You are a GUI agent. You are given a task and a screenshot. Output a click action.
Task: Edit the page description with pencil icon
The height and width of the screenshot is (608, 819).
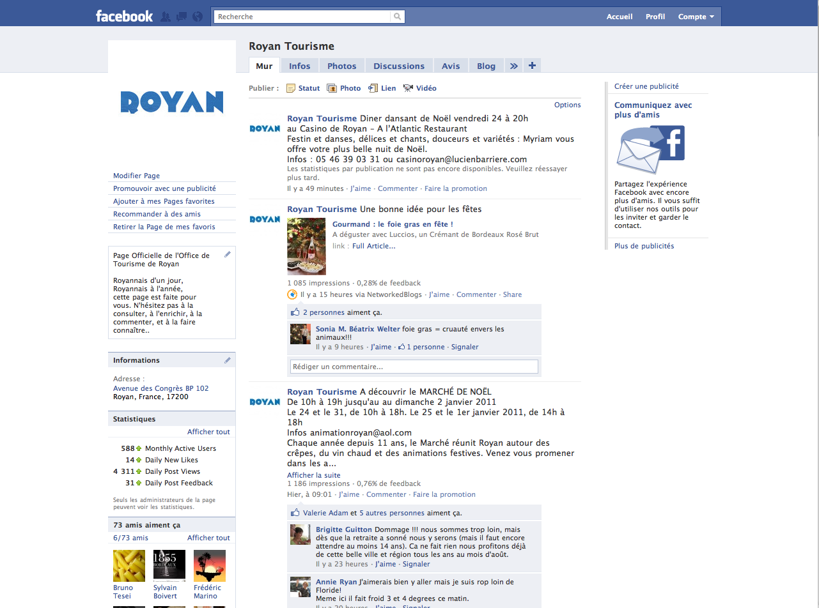click(x=228, y=255)
